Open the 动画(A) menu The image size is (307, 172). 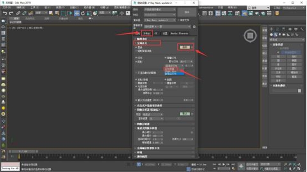coord(104,7)
